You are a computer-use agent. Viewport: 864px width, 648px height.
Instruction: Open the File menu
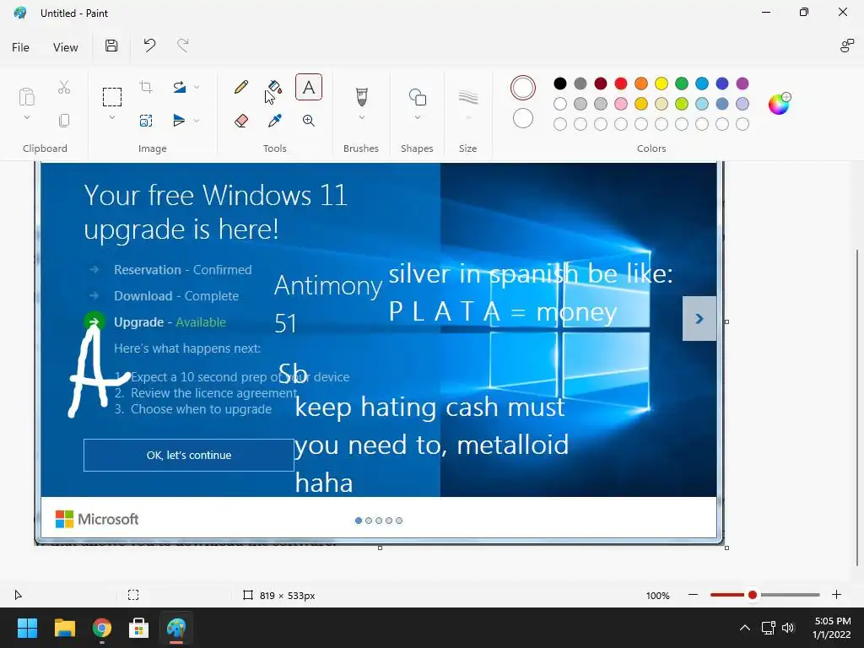pos(20,47)
